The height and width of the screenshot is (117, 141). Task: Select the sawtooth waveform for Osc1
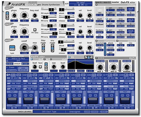point(7,18)
